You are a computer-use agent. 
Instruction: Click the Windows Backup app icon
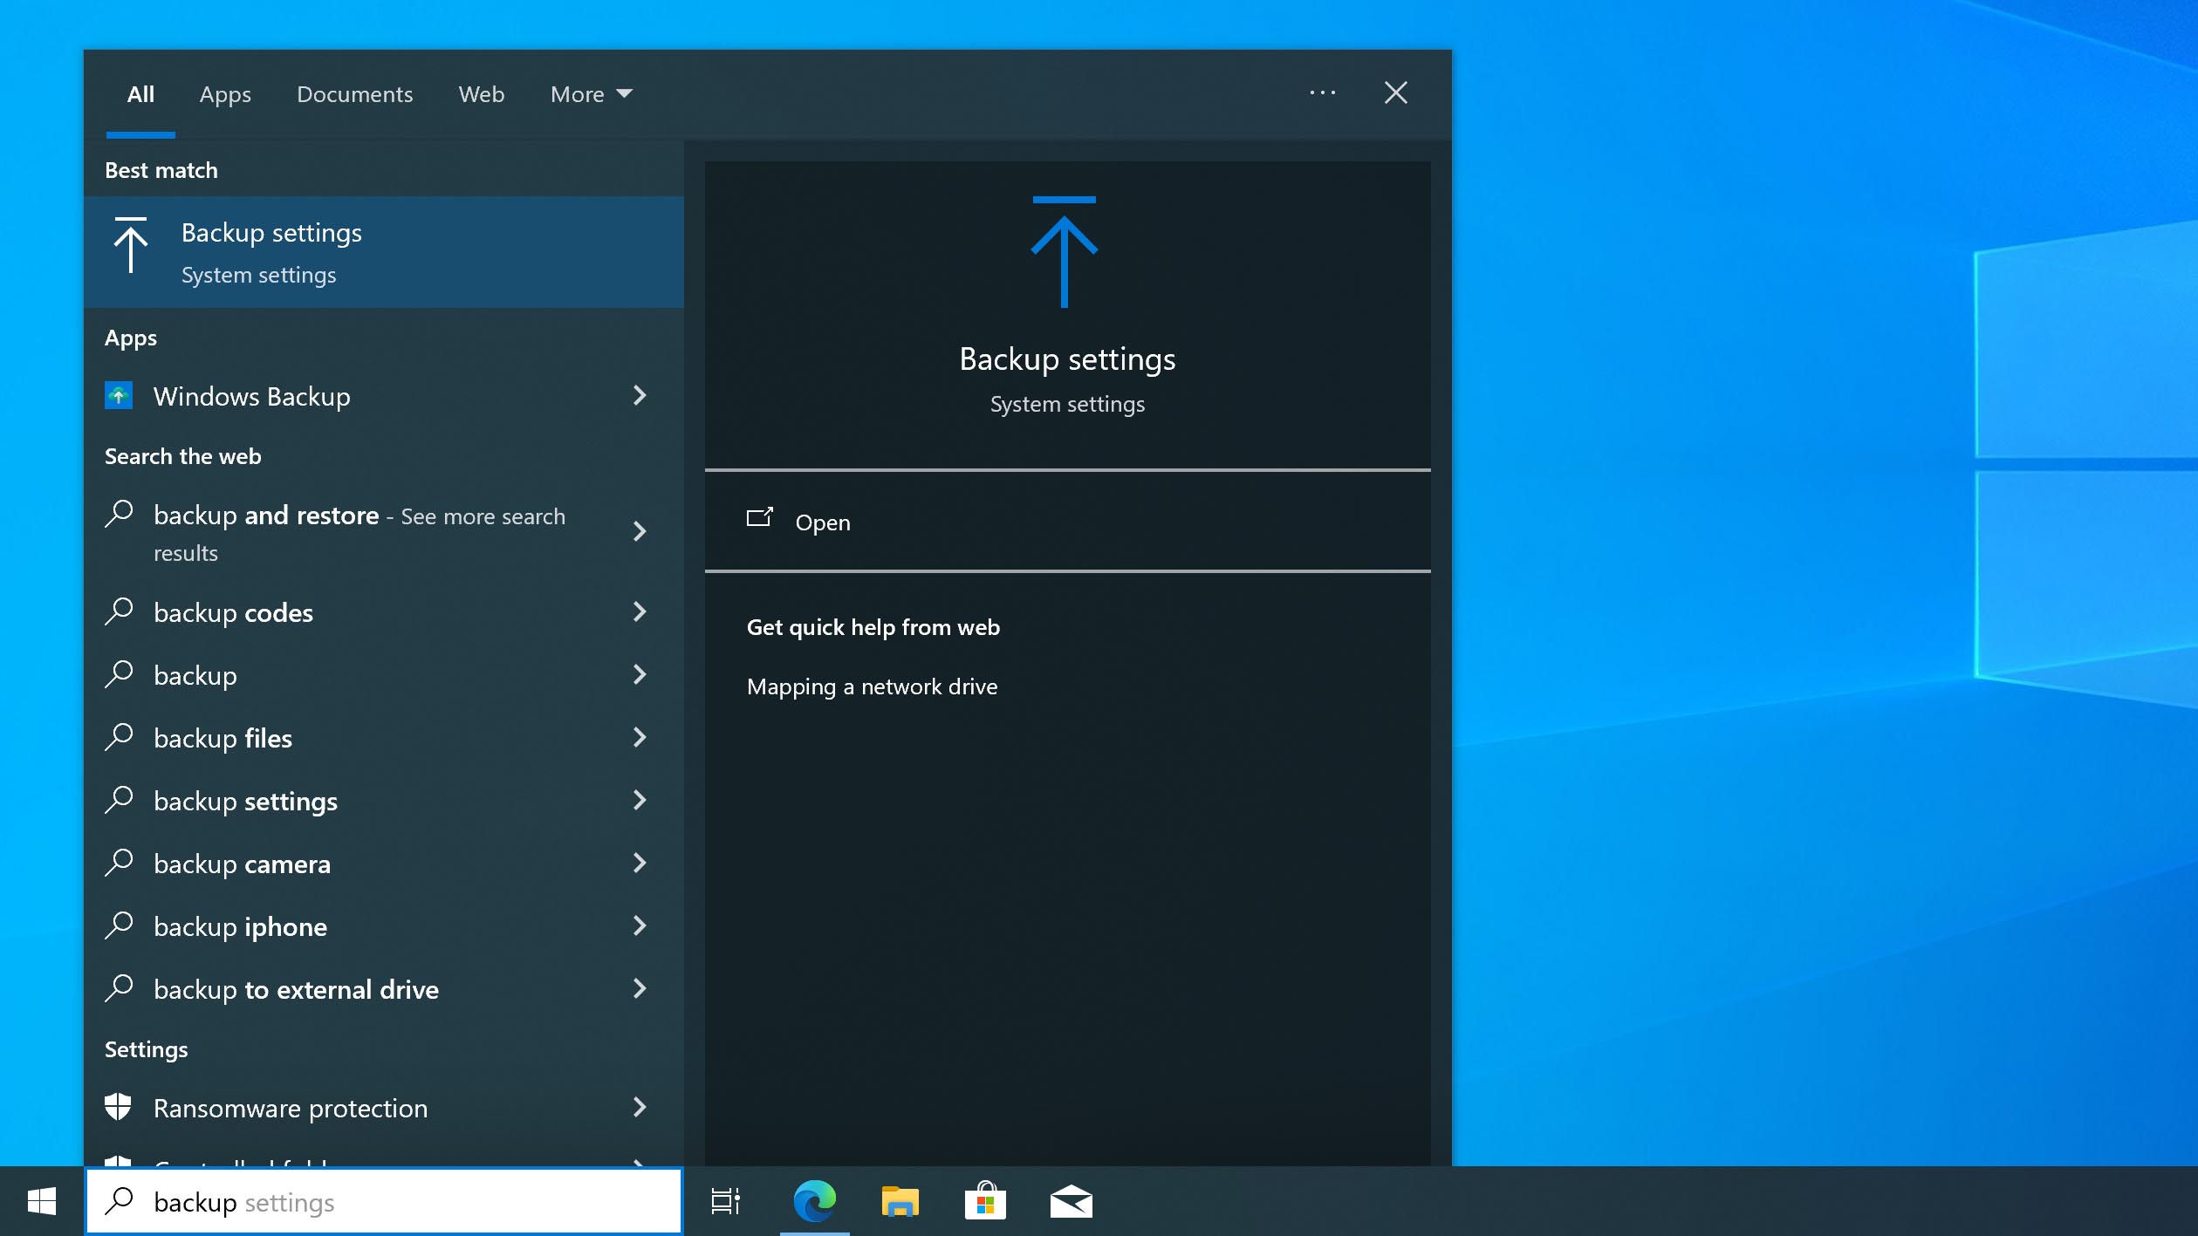coord(119,396)
